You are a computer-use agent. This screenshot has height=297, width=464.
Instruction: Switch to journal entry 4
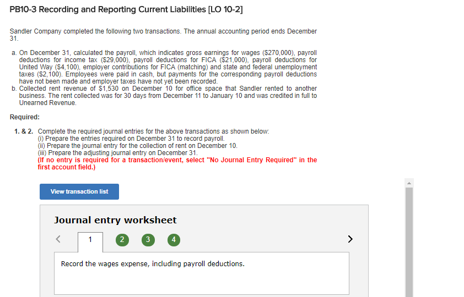tap(174, 240)
